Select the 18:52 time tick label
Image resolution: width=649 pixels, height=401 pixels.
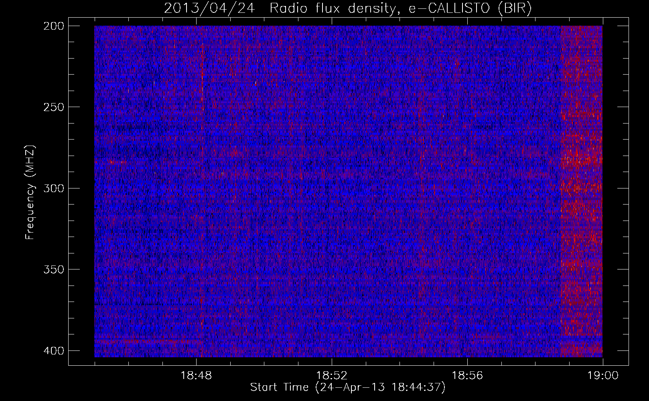(x=332, y=376)
